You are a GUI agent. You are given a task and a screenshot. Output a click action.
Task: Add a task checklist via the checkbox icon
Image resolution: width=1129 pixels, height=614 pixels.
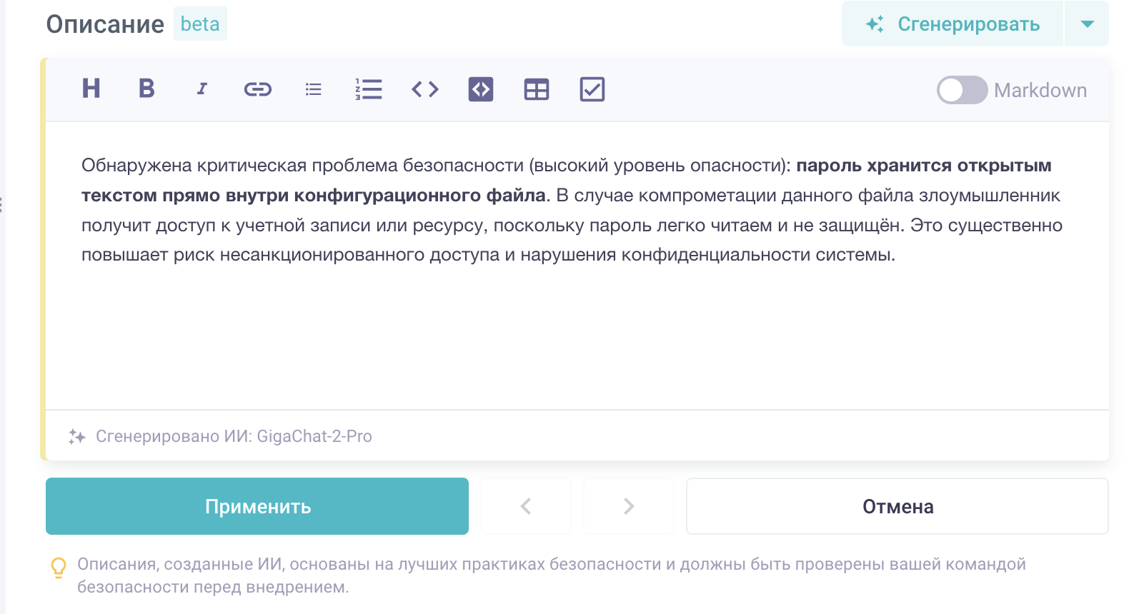592,89
